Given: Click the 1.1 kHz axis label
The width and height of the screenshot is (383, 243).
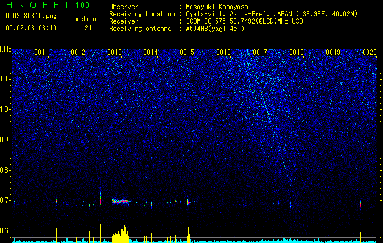Looking at the screenshot, I should pyautogui.click(x=5, y=79).
